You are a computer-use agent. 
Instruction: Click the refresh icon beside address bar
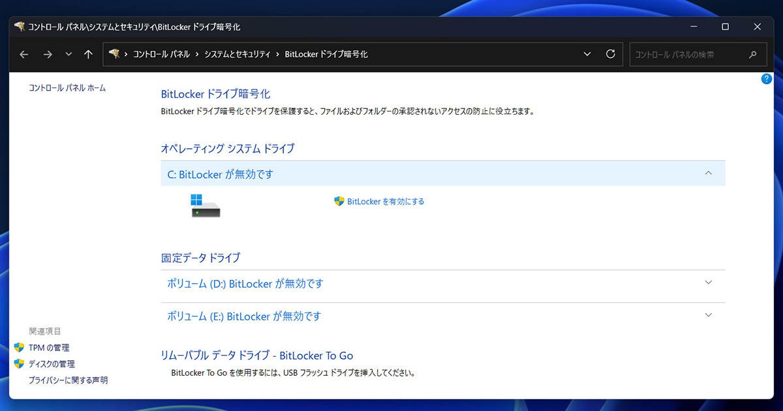click(611, 54)
